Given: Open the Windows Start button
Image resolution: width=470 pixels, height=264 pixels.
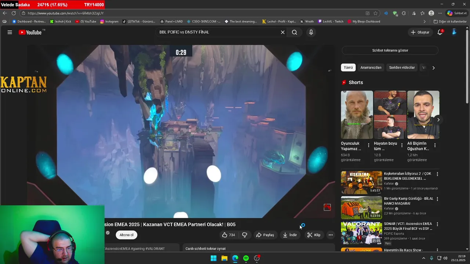Looking at the screenshot, I should [x=213, y=258].
